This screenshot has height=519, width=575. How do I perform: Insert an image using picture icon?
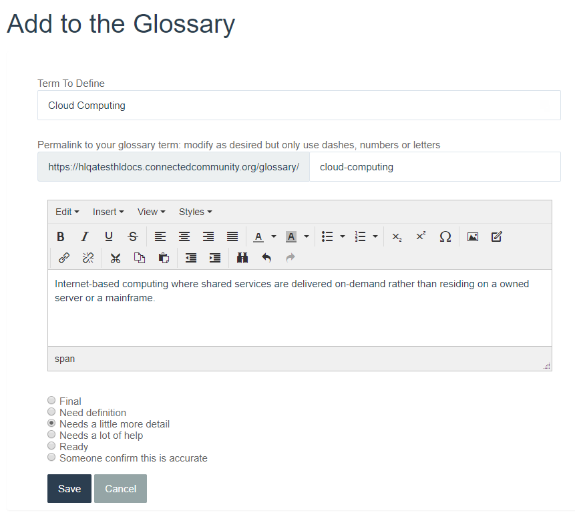coord(473,236)
